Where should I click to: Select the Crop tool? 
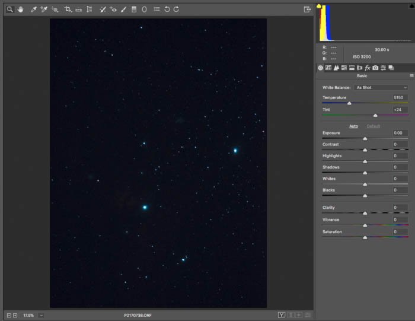pyautogui.click(x=68, y=9)
